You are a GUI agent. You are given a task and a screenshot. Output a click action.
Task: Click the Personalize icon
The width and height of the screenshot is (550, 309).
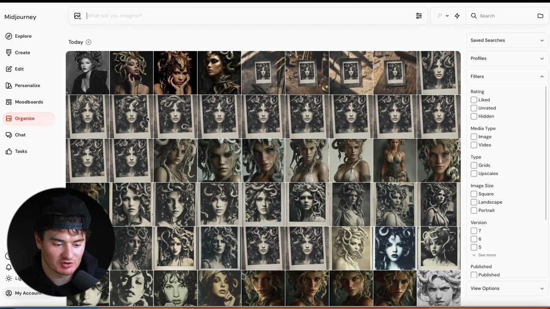pos(9,85)
